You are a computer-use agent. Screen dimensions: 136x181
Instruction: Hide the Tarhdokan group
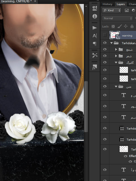coord(105,43)
